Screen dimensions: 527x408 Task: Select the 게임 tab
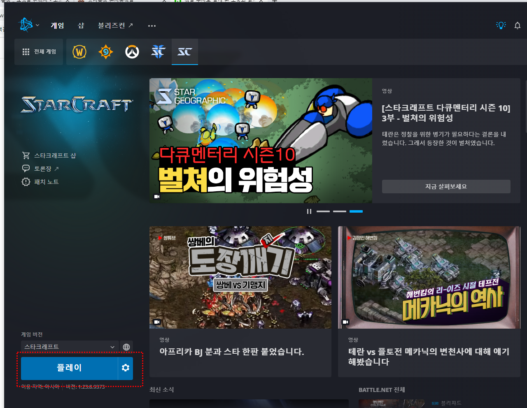pyautogui.click(x=57, y=25)
